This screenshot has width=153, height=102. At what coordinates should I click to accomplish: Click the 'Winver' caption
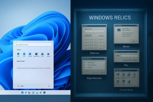click(x=126, y=46)
